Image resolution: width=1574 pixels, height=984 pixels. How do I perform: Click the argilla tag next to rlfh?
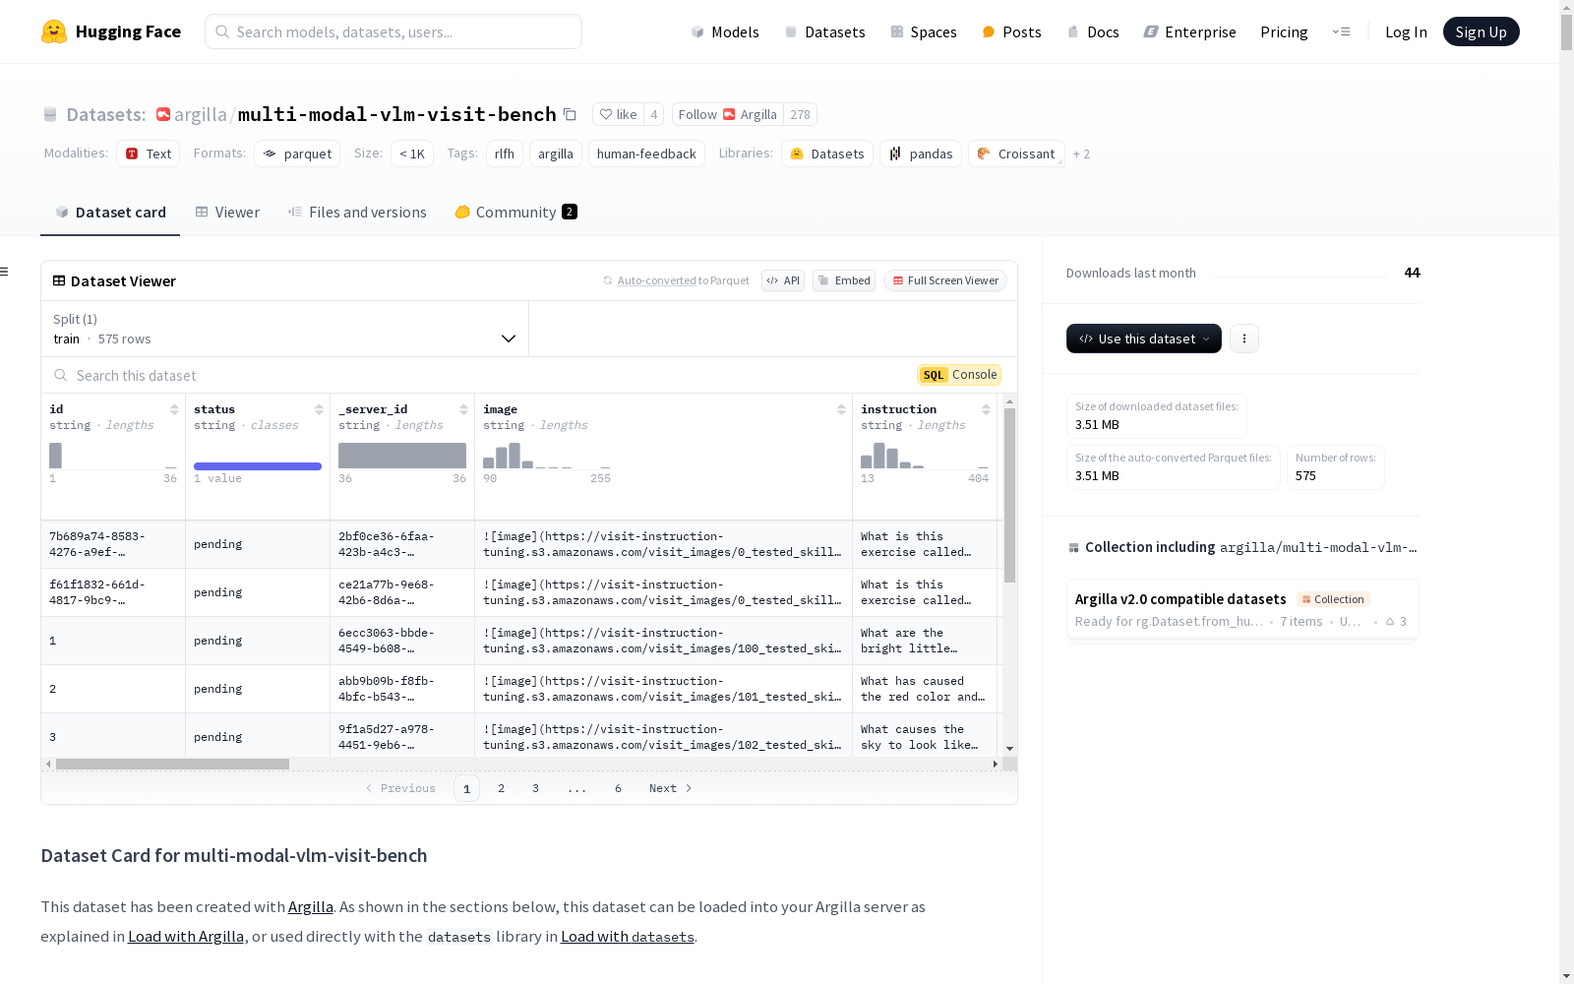[x=556, y=154]
